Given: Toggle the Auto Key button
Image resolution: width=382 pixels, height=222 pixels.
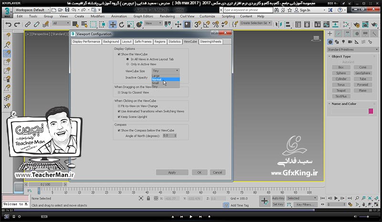Looking at the screenshot, I should click(278, 198).
